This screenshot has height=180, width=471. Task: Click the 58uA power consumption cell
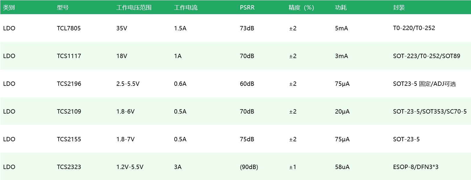342,167
